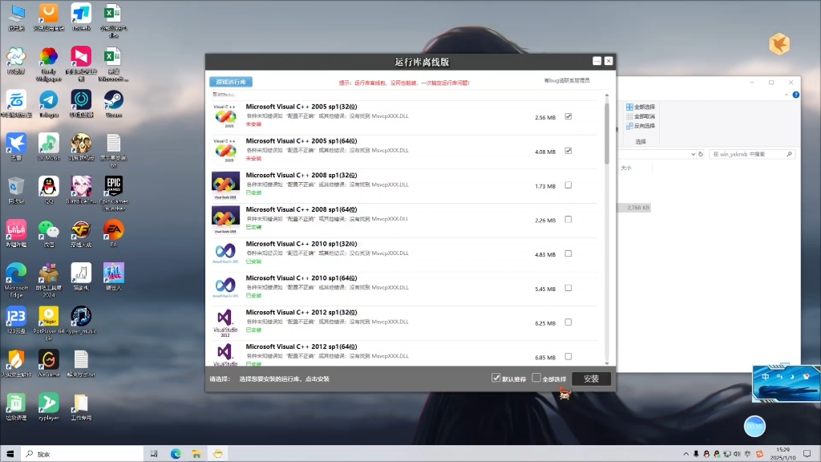Launch Steam from the desktop

coord(114,103)
